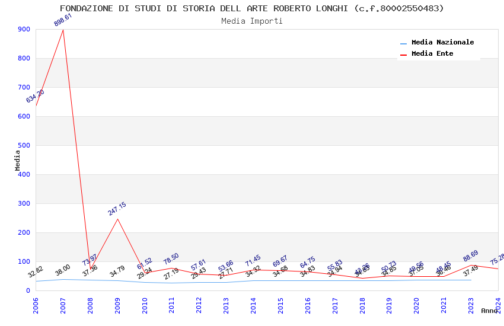Select the 247.15 data label
This screenshot has height=326, width=504.
[117, 209]
